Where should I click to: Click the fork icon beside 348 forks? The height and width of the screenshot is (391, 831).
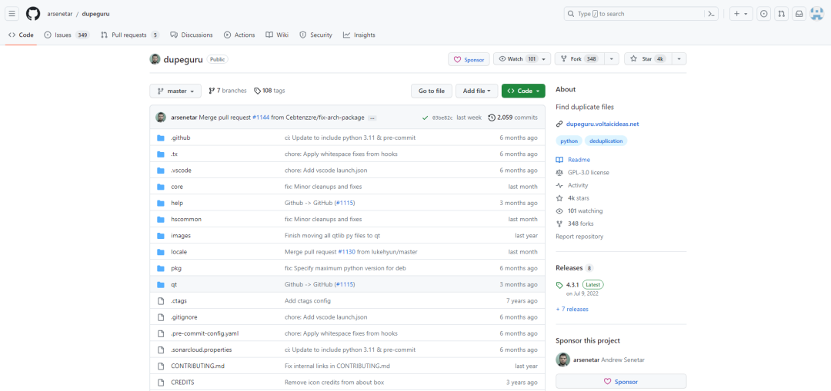pyautogui.click(x=559, y=224)
